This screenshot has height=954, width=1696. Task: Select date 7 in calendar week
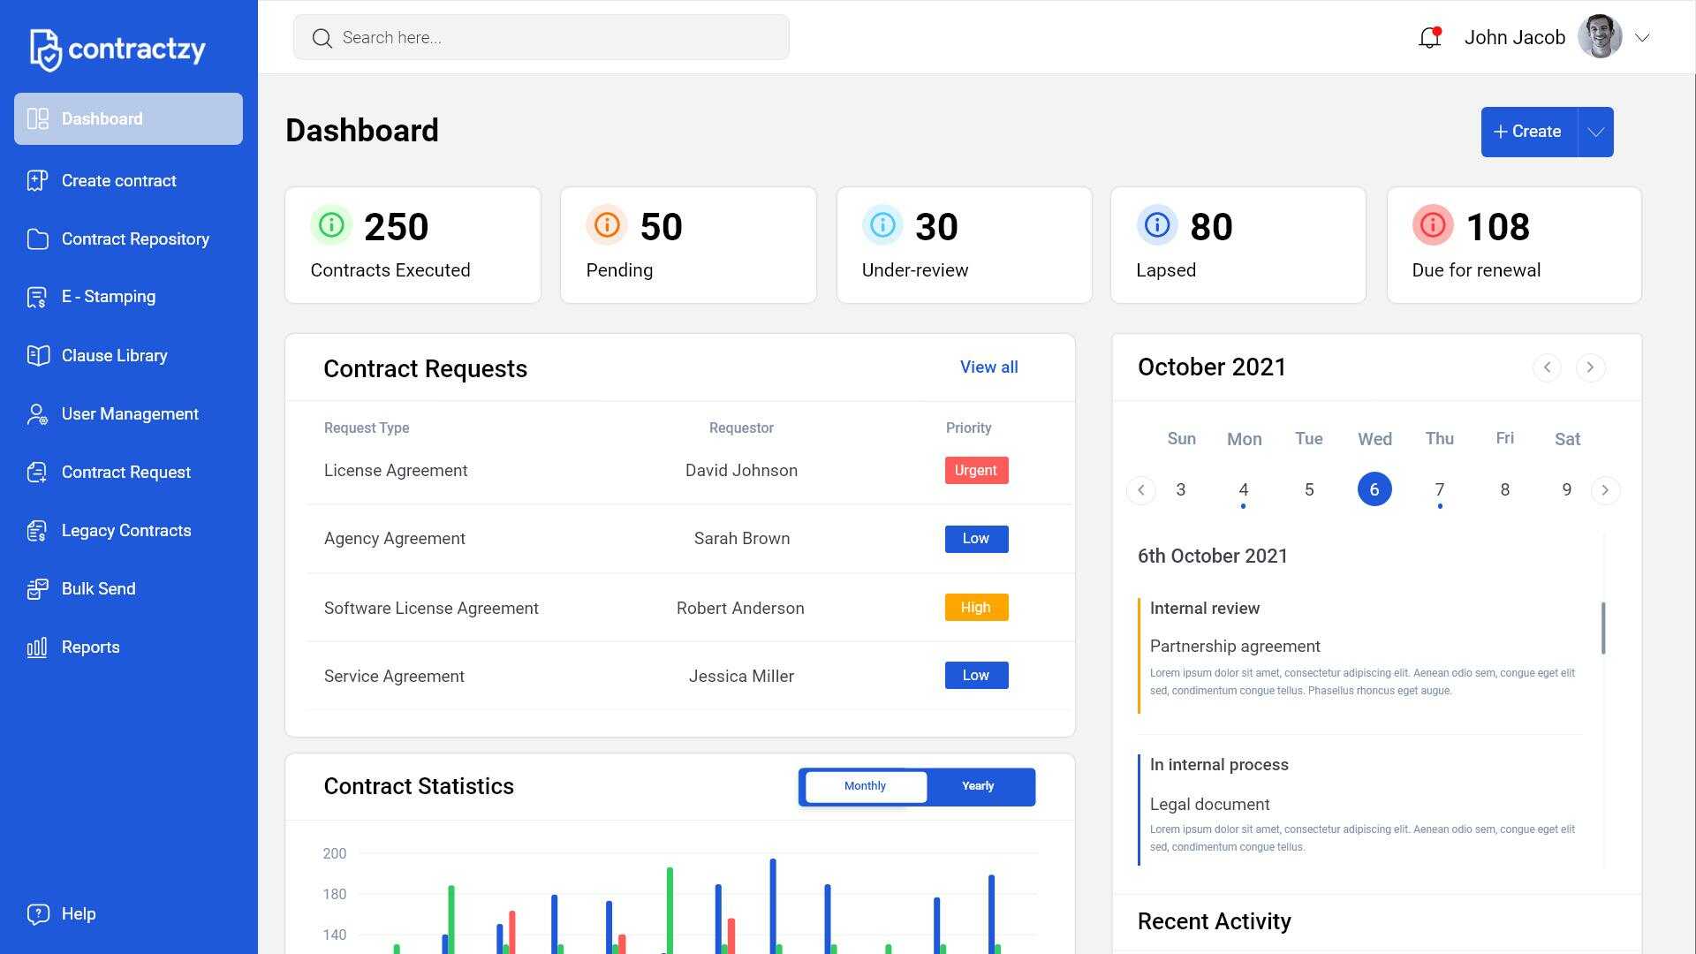[x=1439, y=489]
